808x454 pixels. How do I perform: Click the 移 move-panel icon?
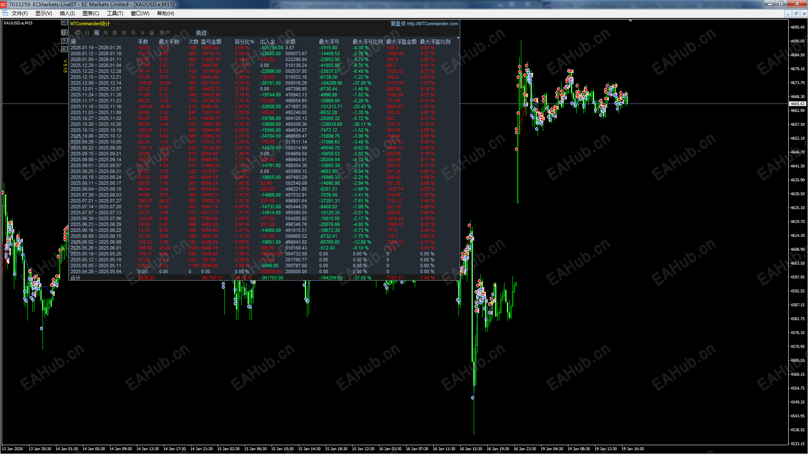pyautogui.click(x=64, y=32)
